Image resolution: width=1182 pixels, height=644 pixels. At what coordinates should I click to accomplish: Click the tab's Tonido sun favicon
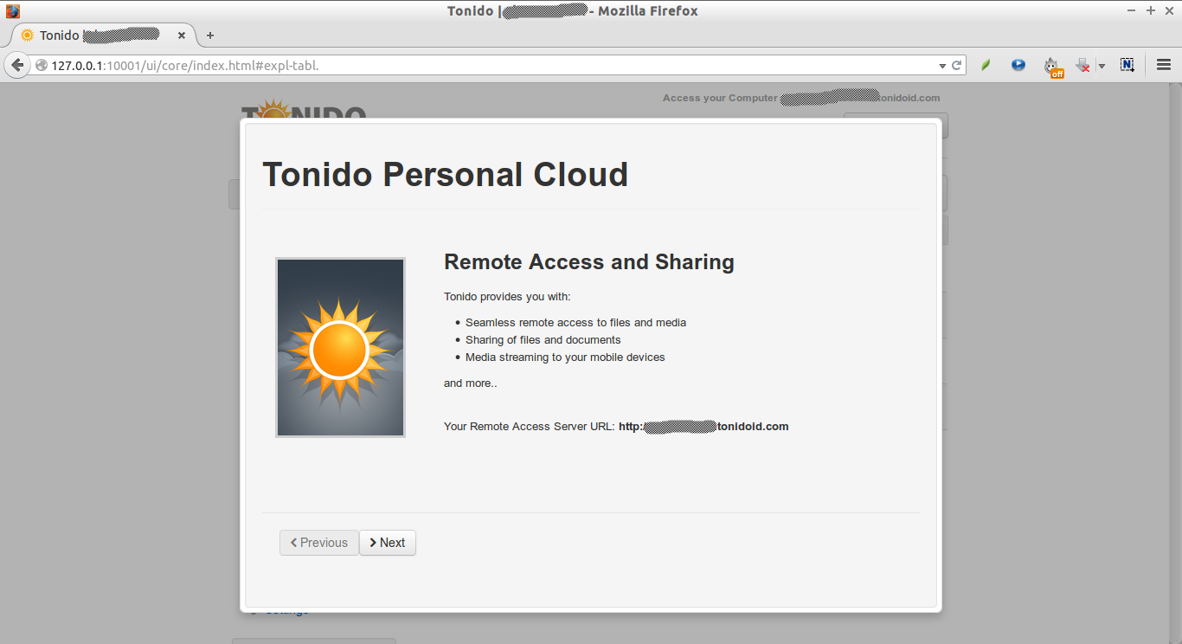[x=28, y=35]
